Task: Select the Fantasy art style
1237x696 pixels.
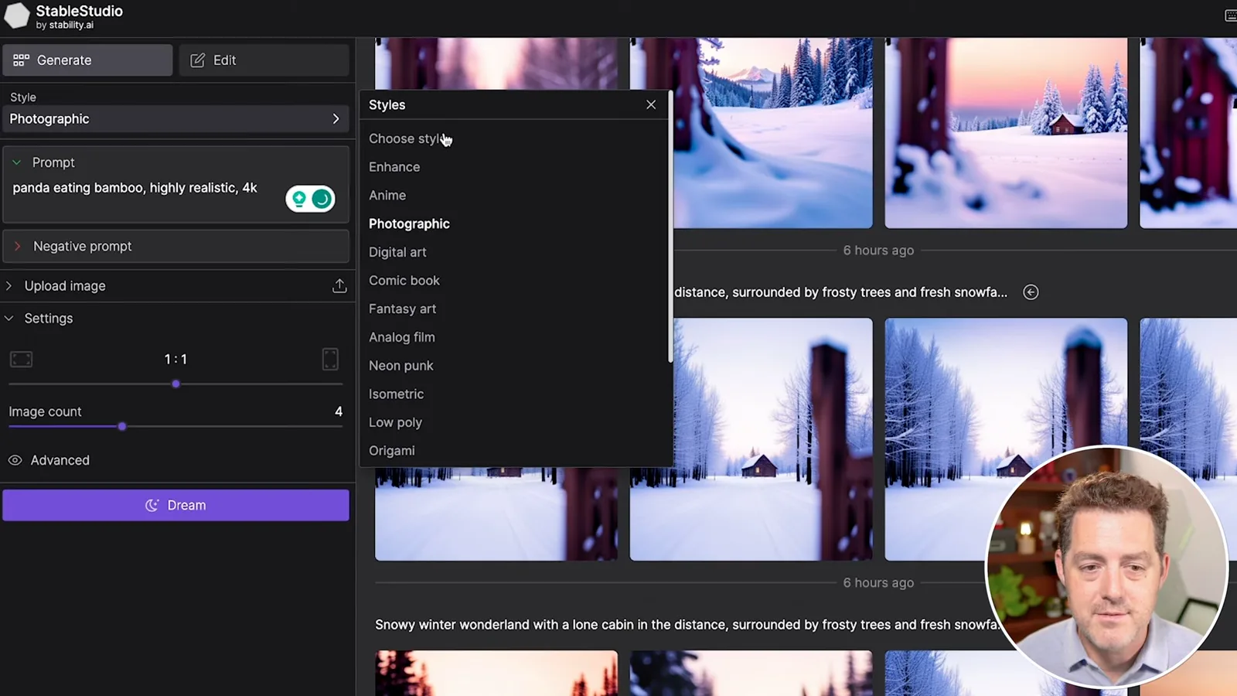Action: pos(402,309)
